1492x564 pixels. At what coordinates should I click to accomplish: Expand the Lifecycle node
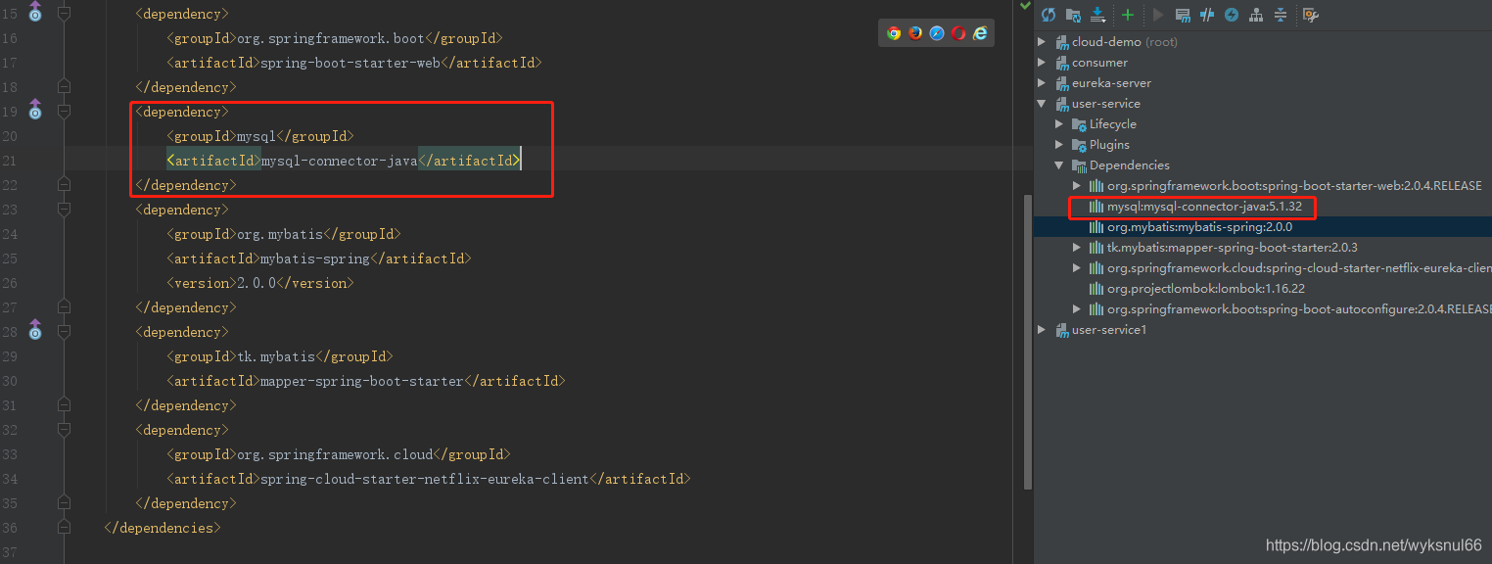(x=1059, y=124)
